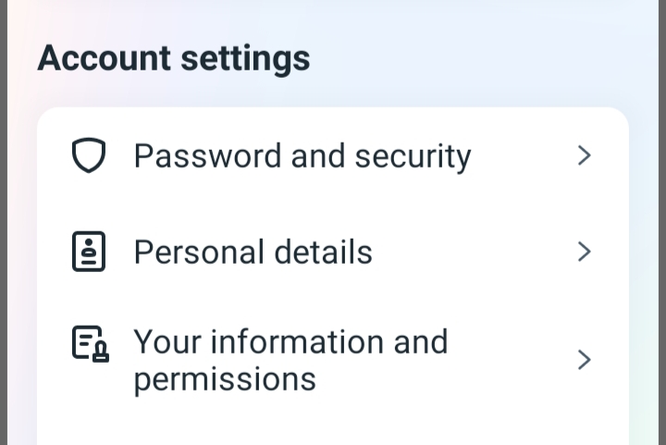Select the Password and security text label

(302, 156)
